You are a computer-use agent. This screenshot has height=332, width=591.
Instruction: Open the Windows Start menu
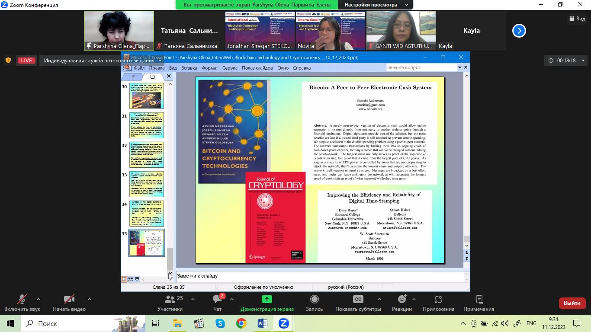pos(10,323)
